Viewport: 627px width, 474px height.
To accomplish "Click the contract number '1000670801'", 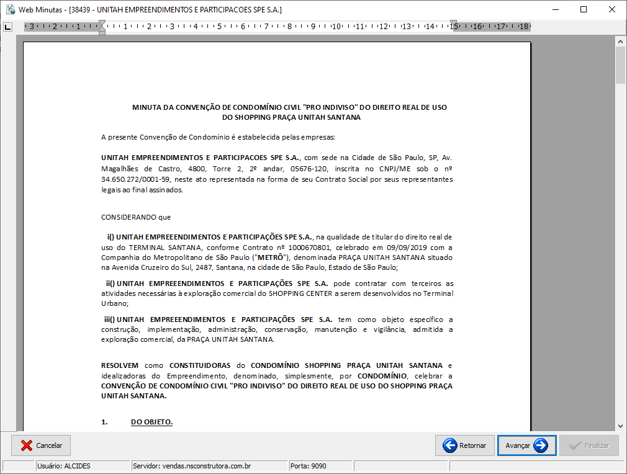I will [x=309, y=248].
